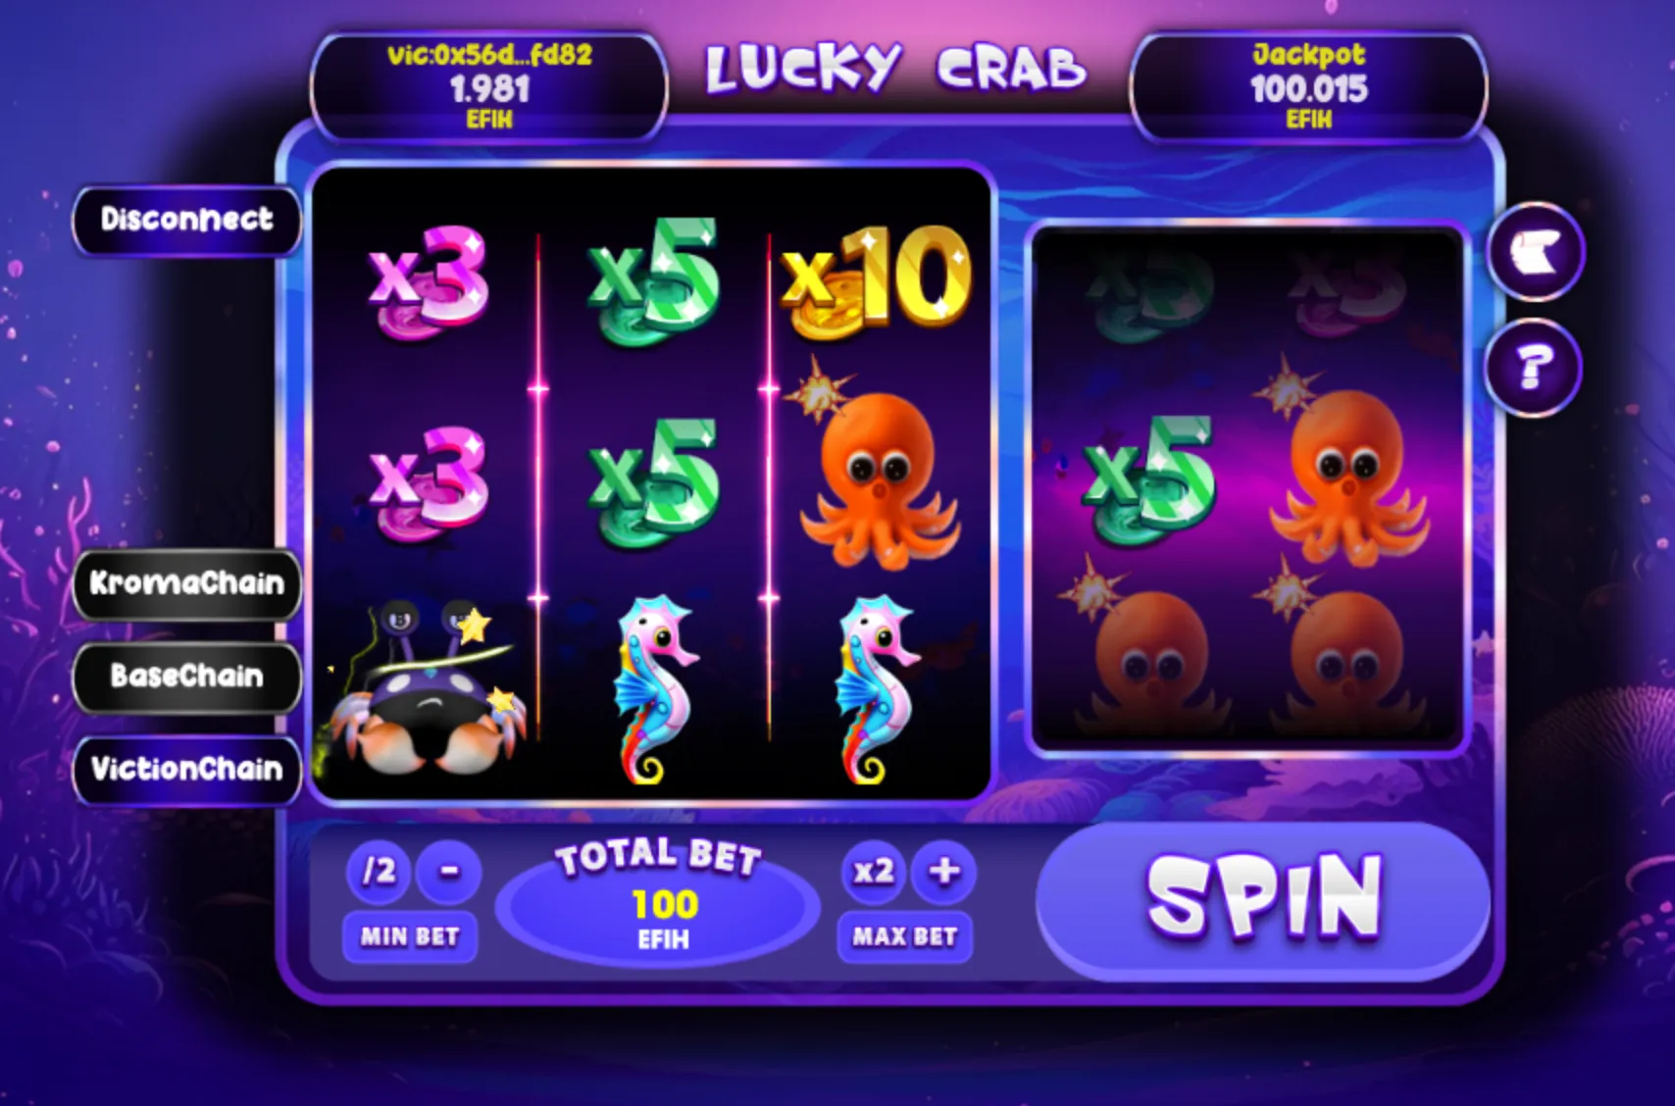Click the help question mark icon
This screenshot has width=1675, height=1106.
pyautogui.click(x=1535, y=368)
